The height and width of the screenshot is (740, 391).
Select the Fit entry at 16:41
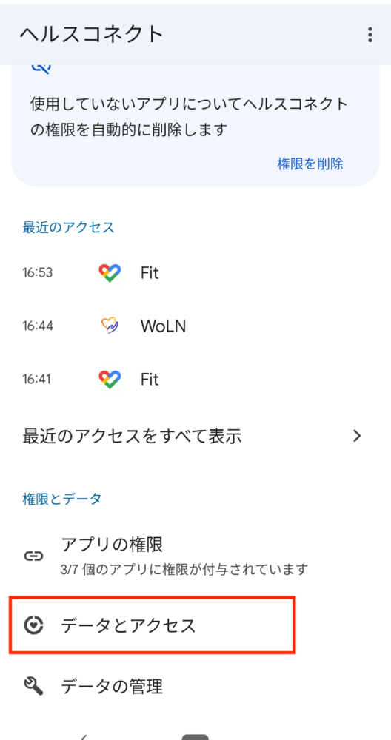195,380
